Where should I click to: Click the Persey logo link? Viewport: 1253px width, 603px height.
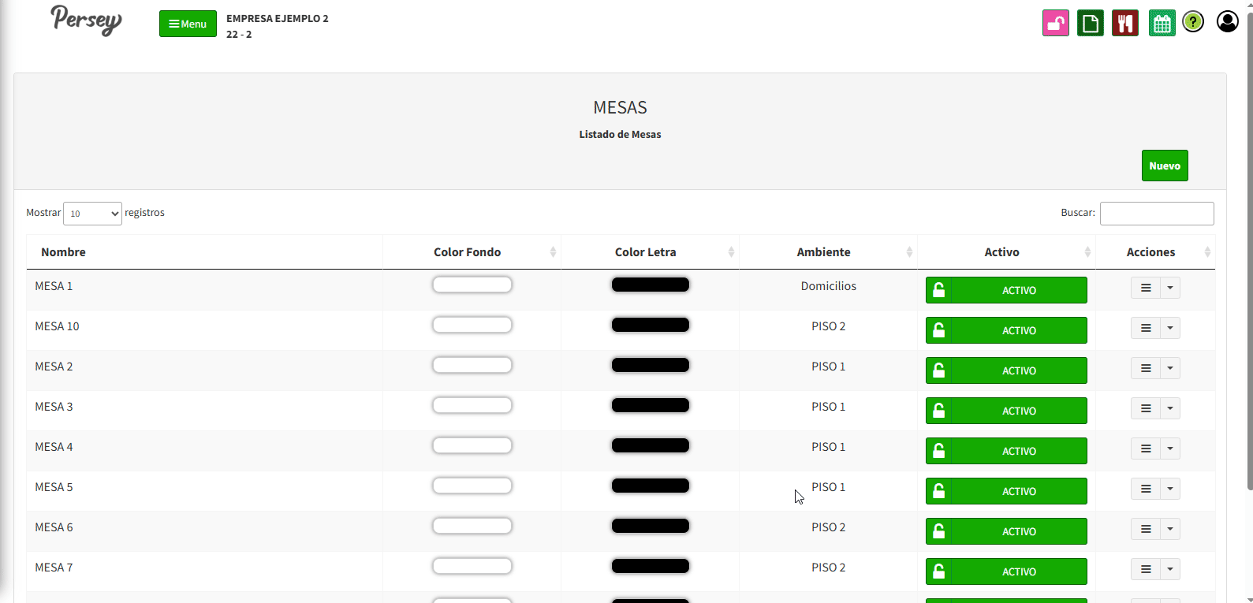(87, 20)
